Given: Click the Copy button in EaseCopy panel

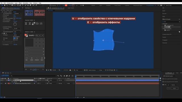Looking at the screenshot, I should pos(30,12).
